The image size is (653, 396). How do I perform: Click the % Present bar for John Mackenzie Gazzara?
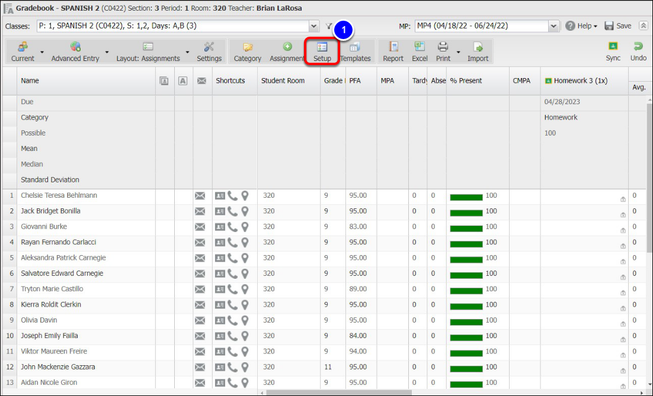[466, 369]
